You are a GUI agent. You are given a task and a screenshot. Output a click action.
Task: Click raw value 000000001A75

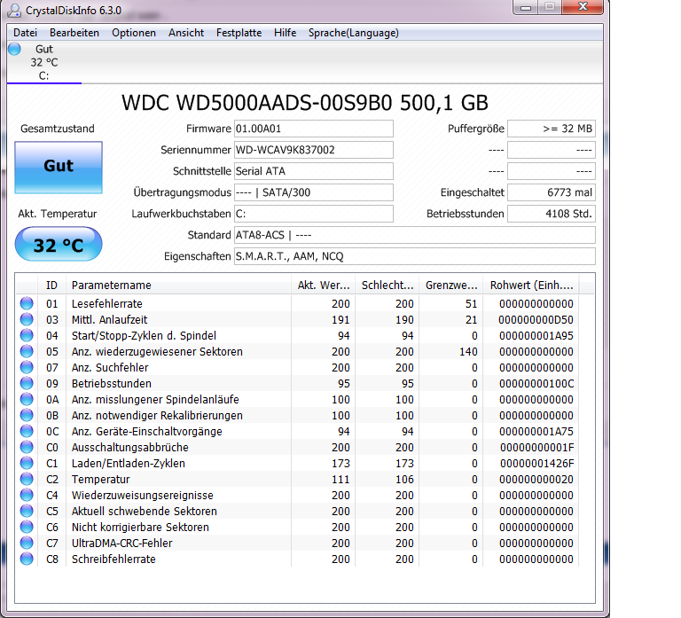pyautogui.click(x=536, y=431)
